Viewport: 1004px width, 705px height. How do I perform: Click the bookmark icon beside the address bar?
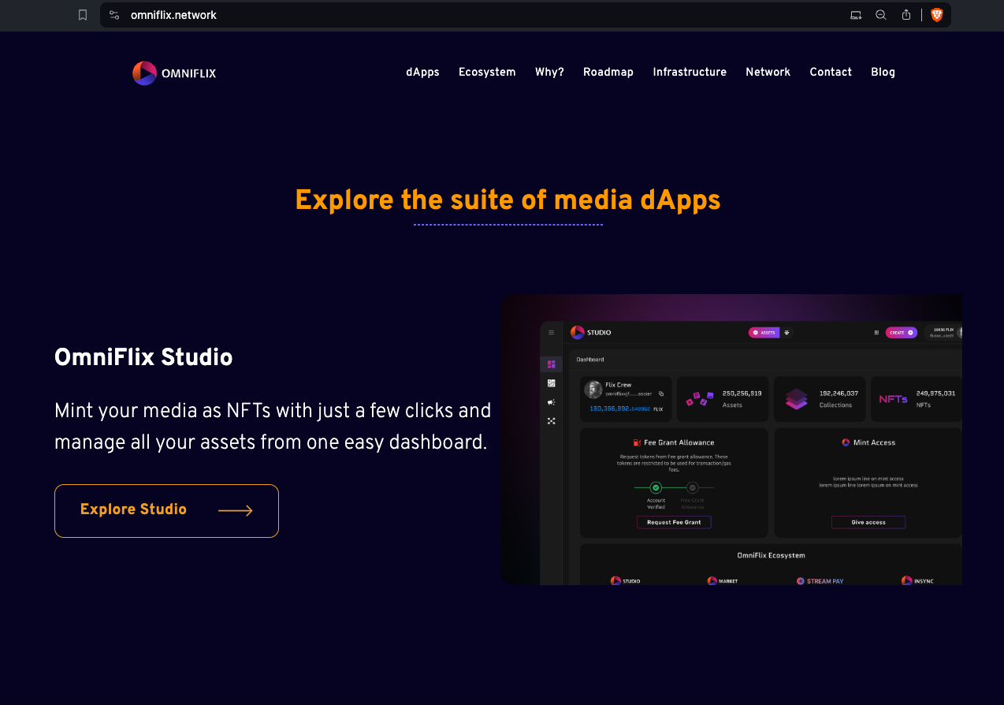click(83, 15)
